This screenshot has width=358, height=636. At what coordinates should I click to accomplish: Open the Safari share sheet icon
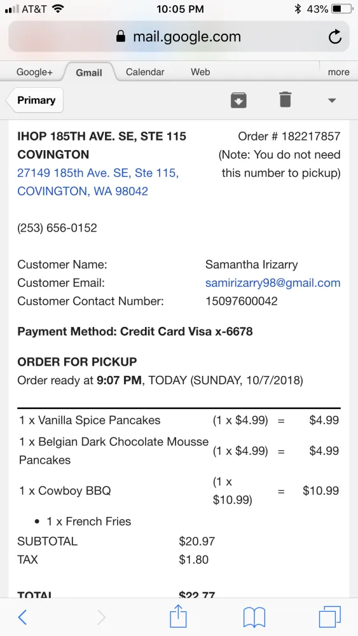point(178,616)
